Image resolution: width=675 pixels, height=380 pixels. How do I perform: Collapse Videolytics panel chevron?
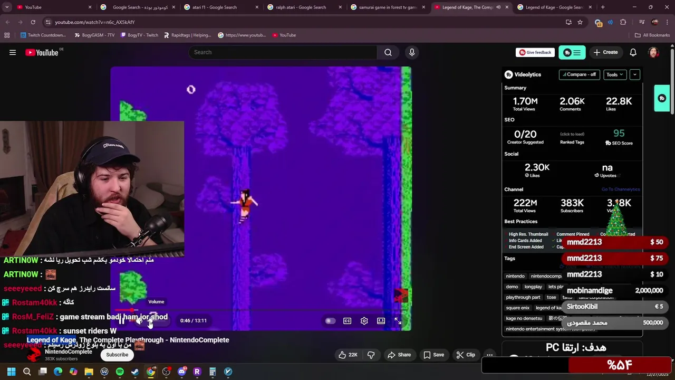point(635,74)
